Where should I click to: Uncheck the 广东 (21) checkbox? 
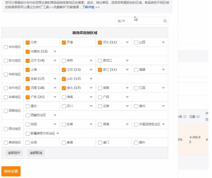[28, 97]
